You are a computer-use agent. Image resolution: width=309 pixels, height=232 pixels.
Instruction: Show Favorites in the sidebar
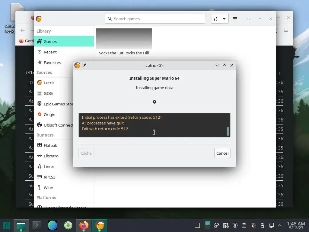64,63
